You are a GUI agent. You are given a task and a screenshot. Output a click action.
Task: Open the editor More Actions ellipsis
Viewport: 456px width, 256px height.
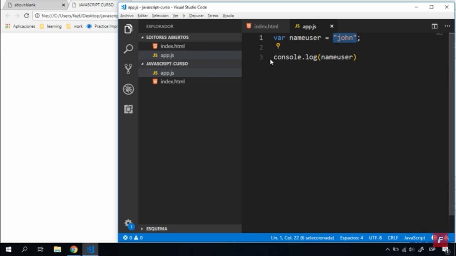(x=447, y=26)
